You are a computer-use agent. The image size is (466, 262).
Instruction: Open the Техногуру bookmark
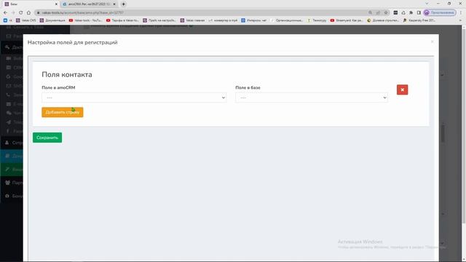tap(317, 20)
